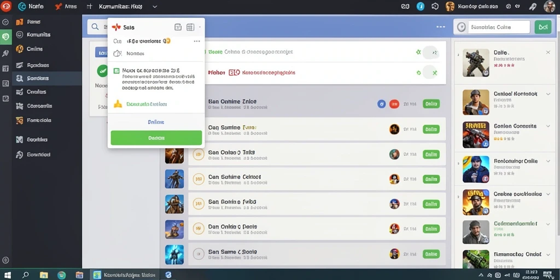Click the wide green button at the popup bottom

point(156,137)
